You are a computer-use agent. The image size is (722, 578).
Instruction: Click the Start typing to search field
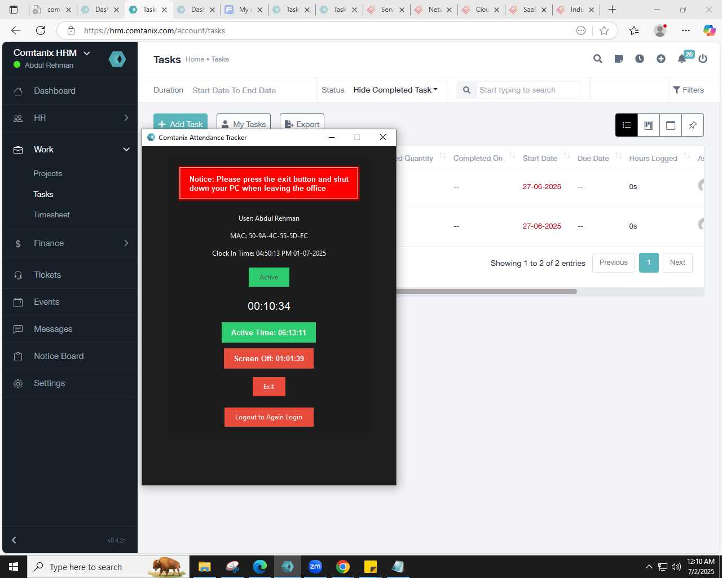[x=529, y=90]
